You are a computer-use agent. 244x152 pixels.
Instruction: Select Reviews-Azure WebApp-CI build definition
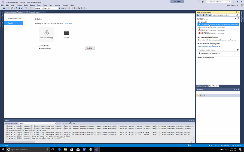[210, 53]
